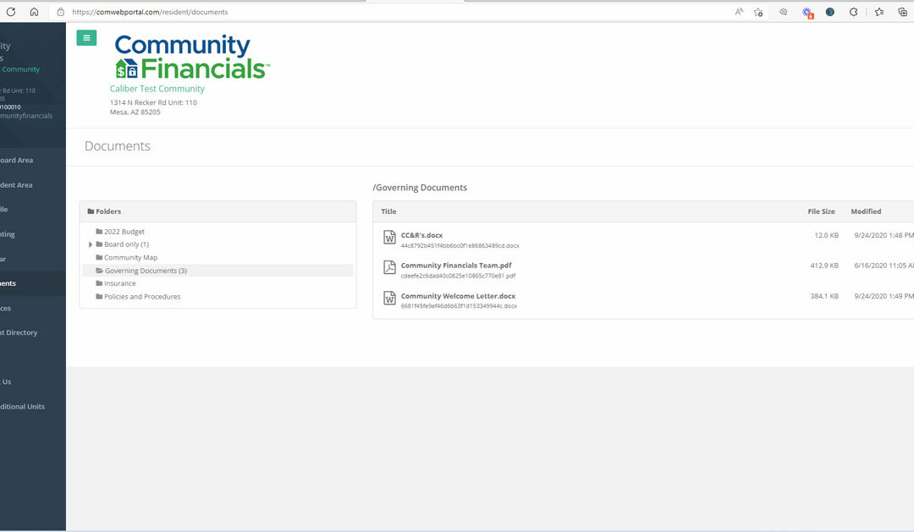Screen dimensions: 914x532
Task: Refresh the page with browser reload icon
Action: [x=11, y=12]
